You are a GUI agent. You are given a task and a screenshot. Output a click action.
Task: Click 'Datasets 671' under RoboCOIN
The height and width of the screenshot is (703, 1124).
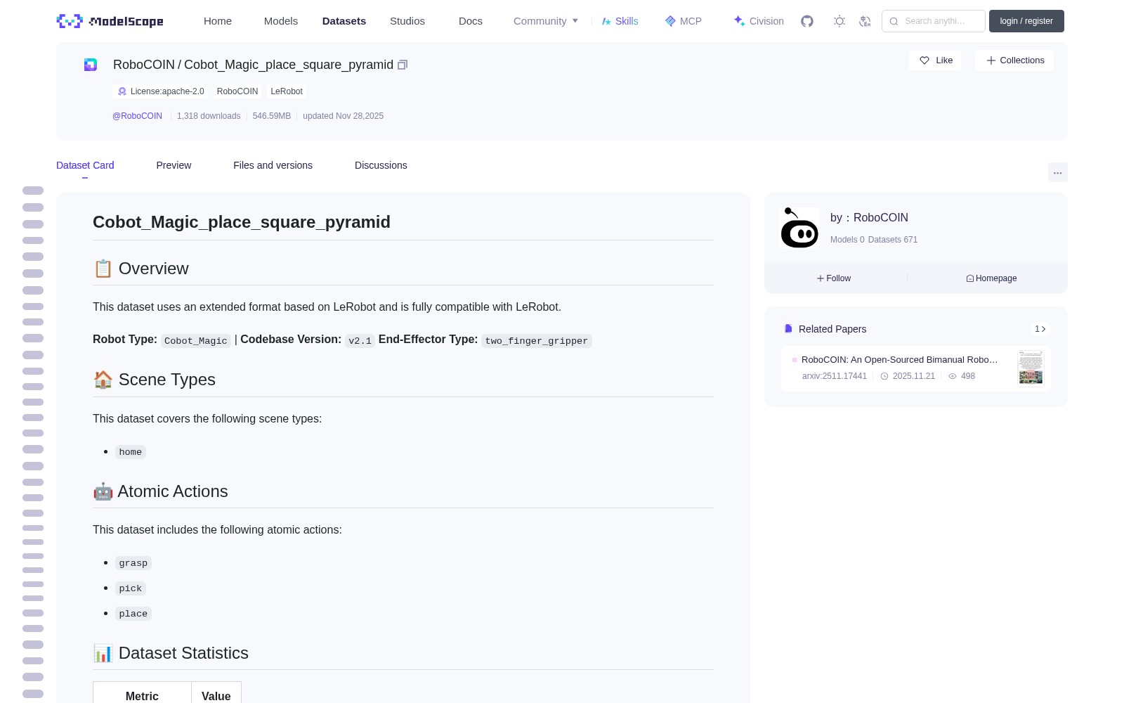point(893,240)
